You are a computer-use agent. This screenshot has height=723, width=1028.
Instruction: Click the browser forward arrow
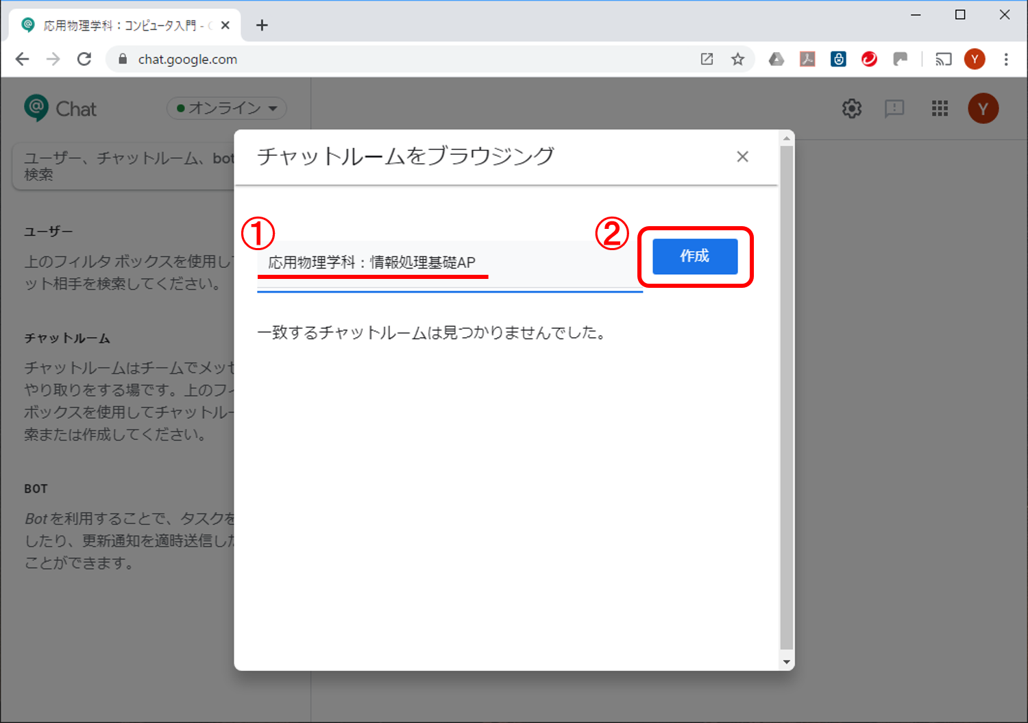pos(53,59)
